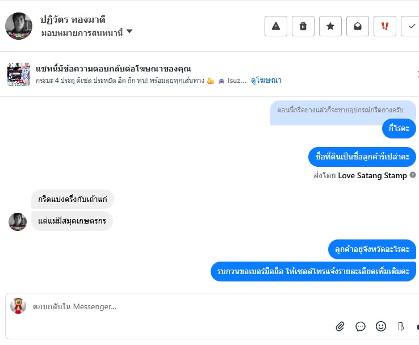Open saved replies speech bubble icon
The width and height of the screenshot is (419, 345).
pyautogui.click(x=361, y=326)
